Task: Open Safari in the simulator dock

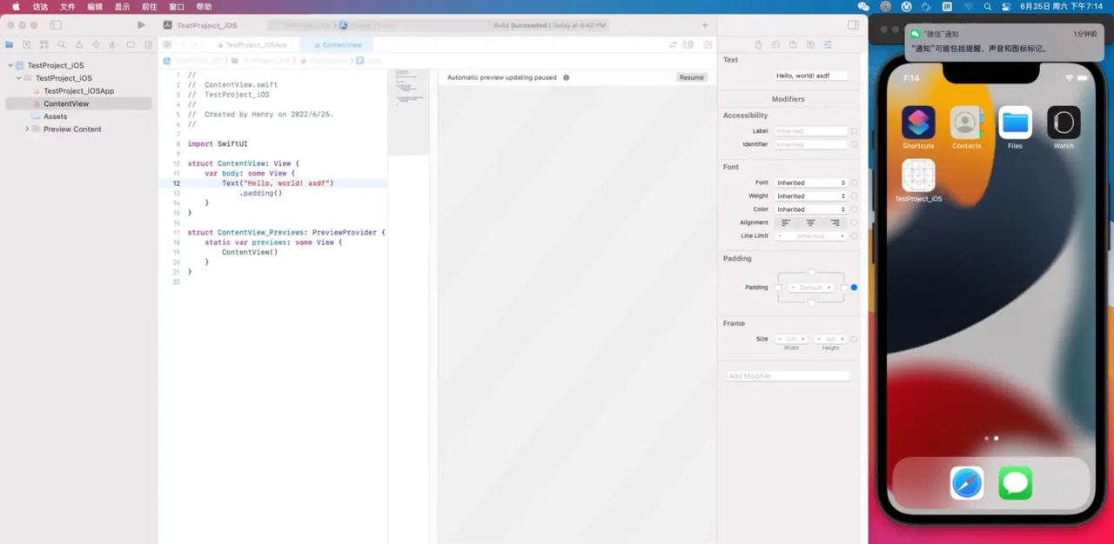Action: (966, 483)
